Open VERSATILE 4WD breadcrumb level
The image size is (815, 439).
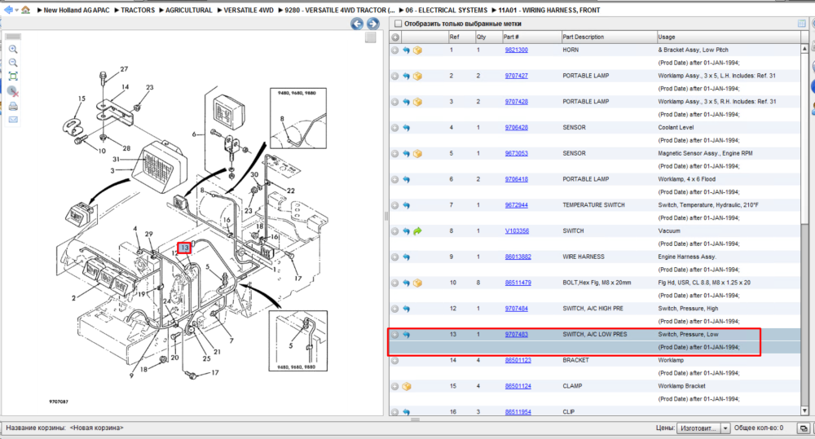(x=249, y=10)
